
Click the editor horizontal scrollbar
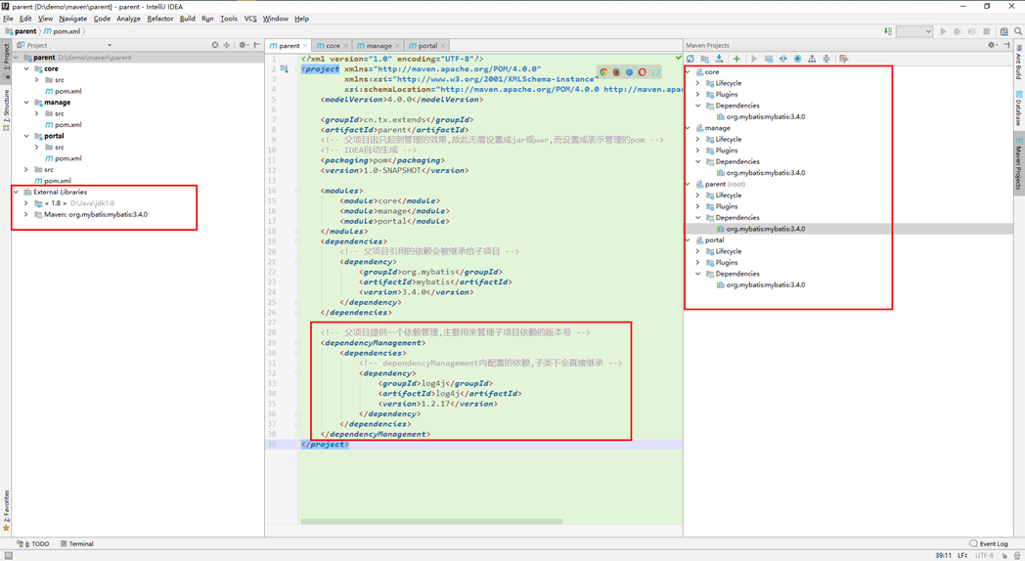(x=431, y=522)
